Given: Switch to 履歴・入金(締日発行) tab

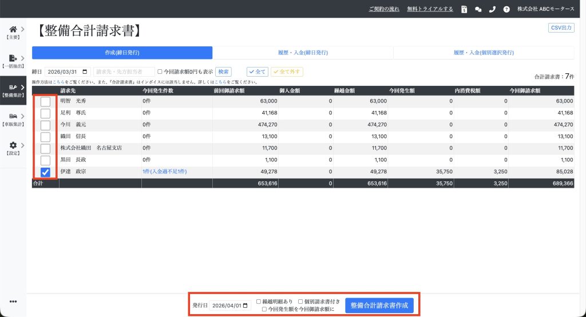Looking at the screenshot, I should 303,53.
